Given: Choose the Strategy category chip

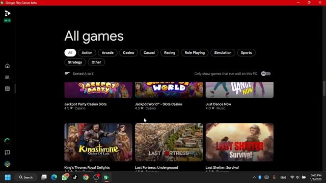Looking at the screenshot, I should pyautogui.click(x=75, y=62).
